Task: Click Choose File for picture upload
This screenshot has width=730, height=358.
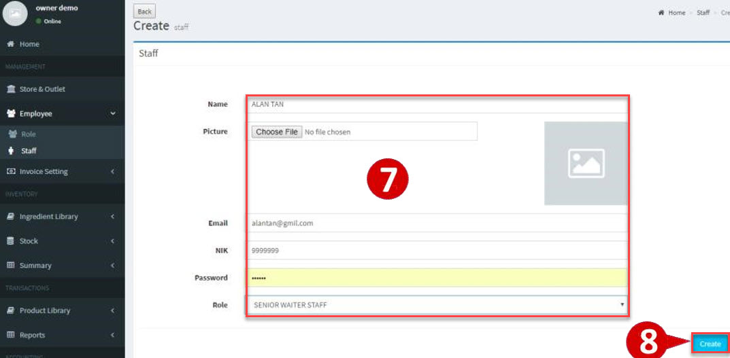Action: click(x=276, y=132)
